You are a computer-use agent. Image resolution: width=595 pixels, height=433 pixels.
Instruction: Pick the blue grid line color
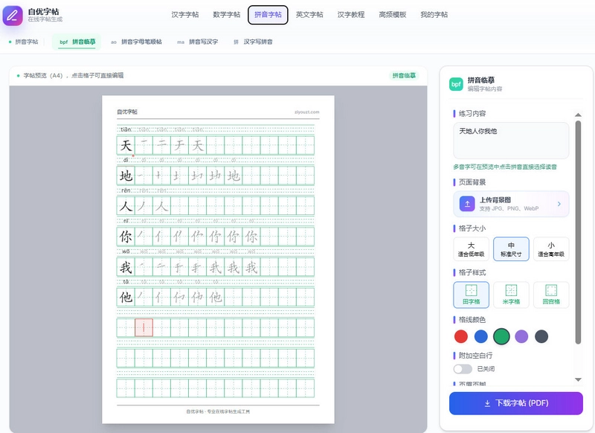click(481, 336)
